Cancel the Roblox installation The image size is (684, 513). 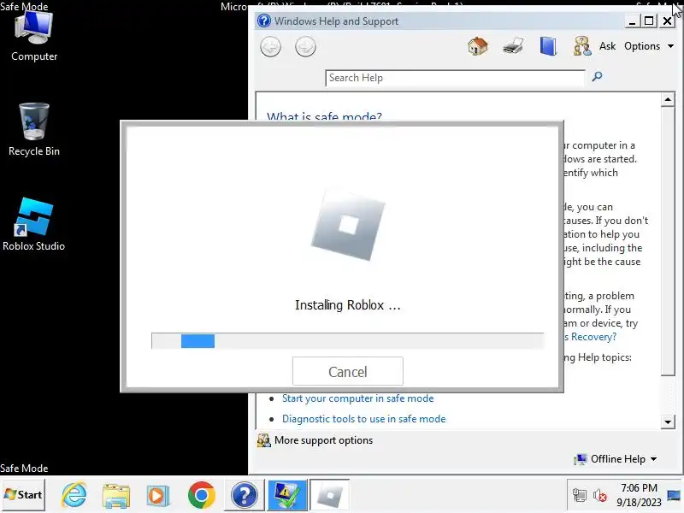pos(348,371)
